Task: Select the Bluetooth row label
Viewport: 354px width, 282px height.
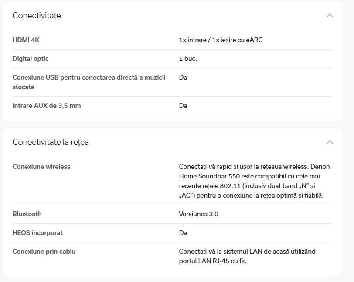Action: point(27,214)
